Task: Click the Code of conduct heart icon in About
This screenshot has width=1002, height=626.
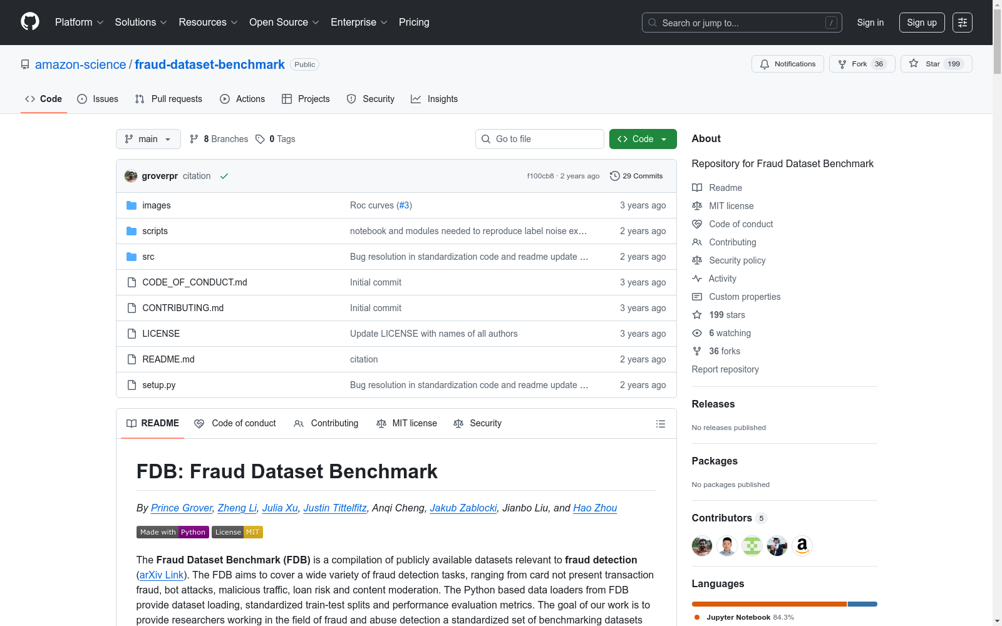Action: click(697, 224)
